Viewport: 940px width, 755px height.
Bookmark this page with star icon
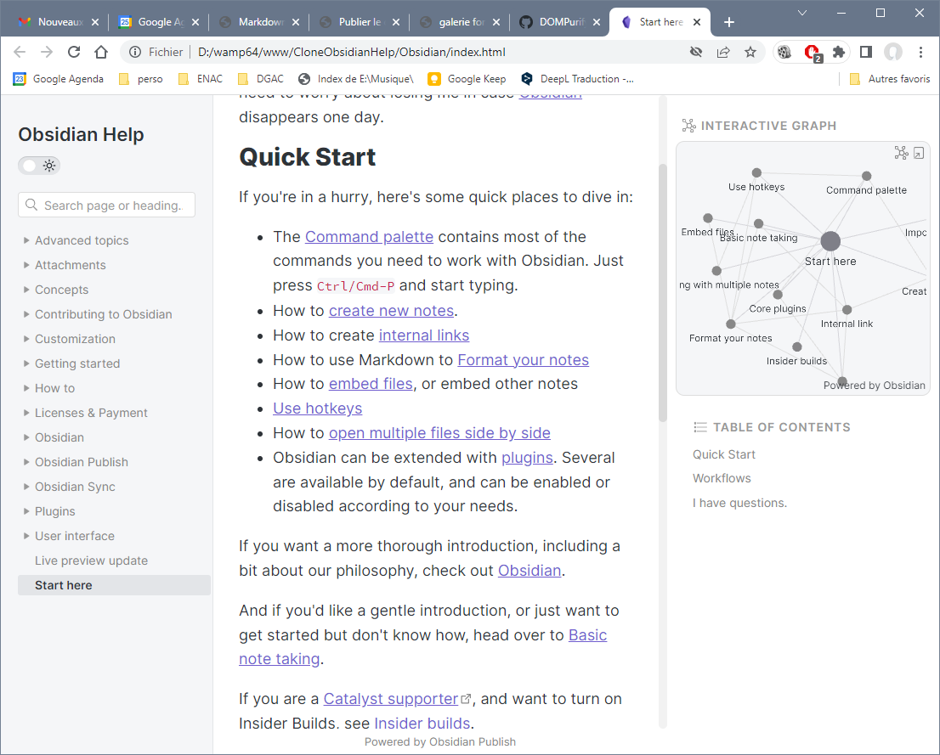tap(750, 52)
